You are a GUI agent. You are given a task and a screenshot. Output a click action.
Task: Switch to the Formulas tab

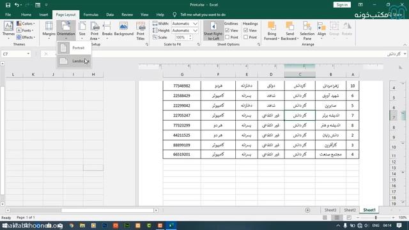(91, 15)
